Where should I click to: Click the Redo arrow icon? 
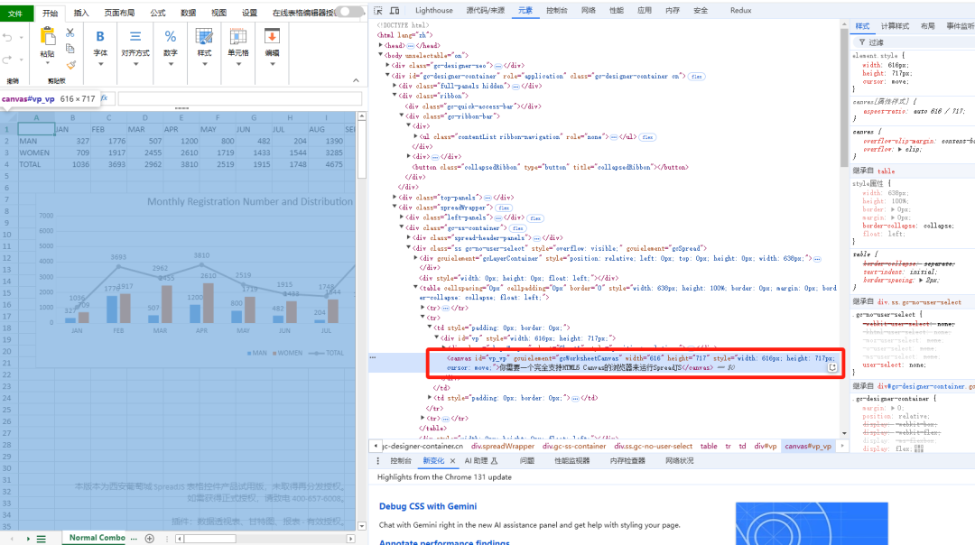7,60
